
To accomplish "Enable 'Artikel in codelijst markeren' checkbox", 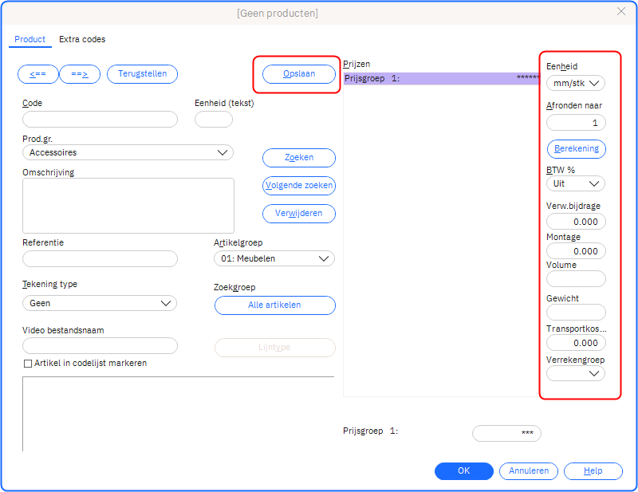I will (28, 364).
